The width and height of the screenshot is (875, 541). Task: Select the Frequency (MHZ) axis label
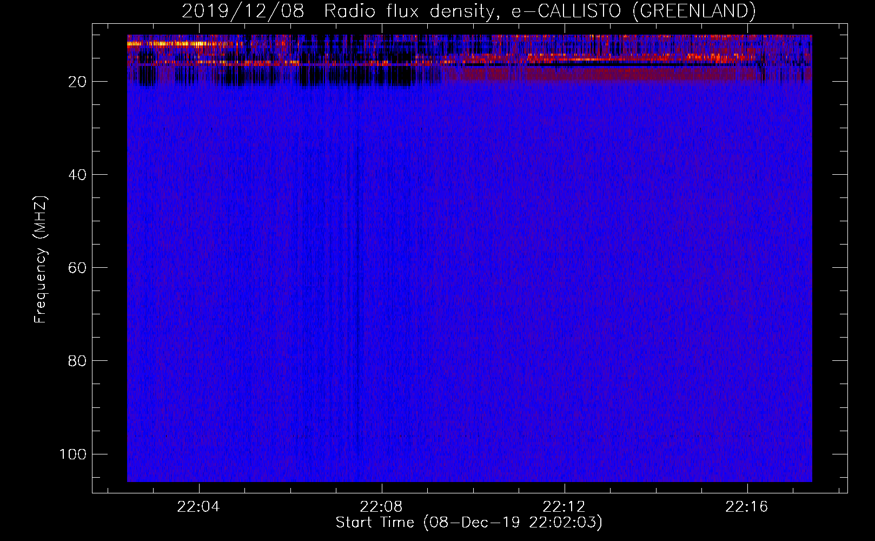coord(41,259)
